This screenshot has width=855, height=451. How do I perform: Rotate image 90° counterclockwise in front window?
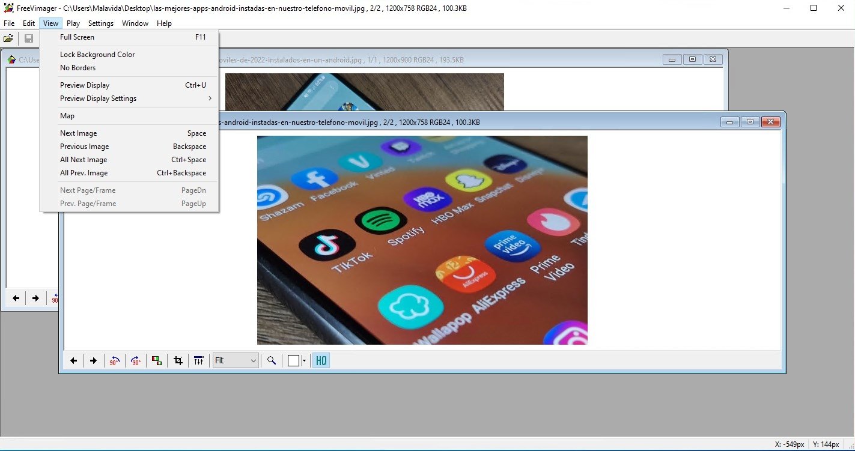(114, 360)
